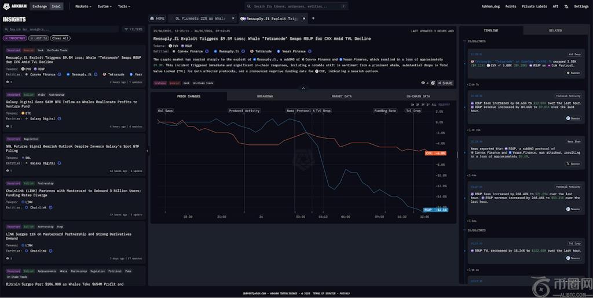Click the views eye icon beside Share
The image size is (593, 298).
[x=423, y=83]
